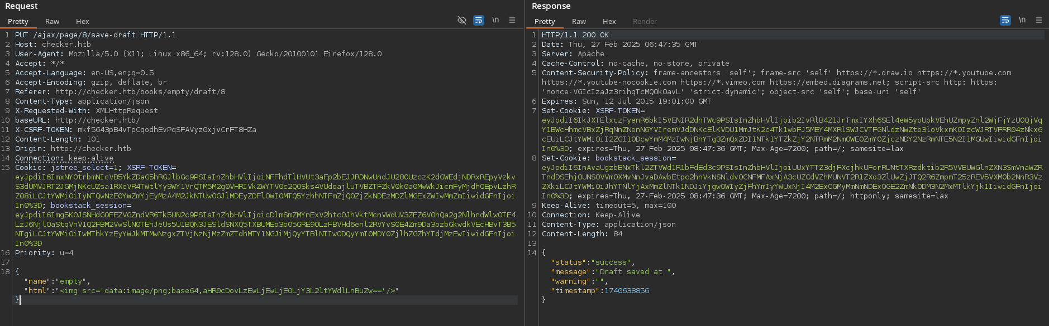The image size is (1049, 326).
Task: Click the request Content-Type: application/json header
Action: 82,101
